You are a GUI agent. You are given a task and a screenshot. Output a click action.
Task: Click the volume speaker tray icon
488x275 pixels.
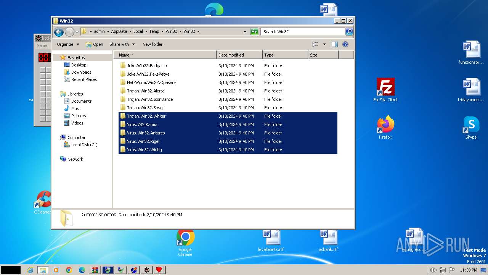433,270
